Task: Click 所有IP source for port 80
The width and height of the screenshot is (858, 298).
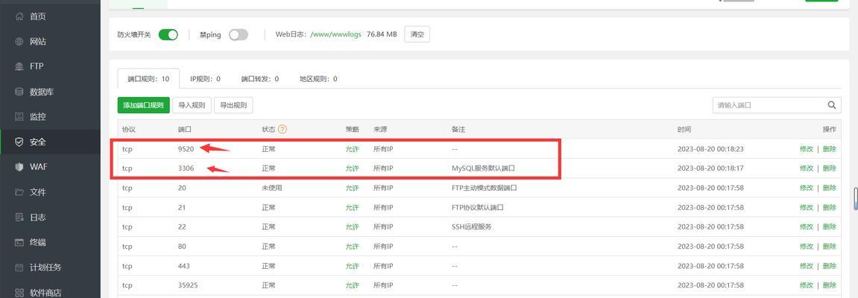Action: click(x=383, y=246)
